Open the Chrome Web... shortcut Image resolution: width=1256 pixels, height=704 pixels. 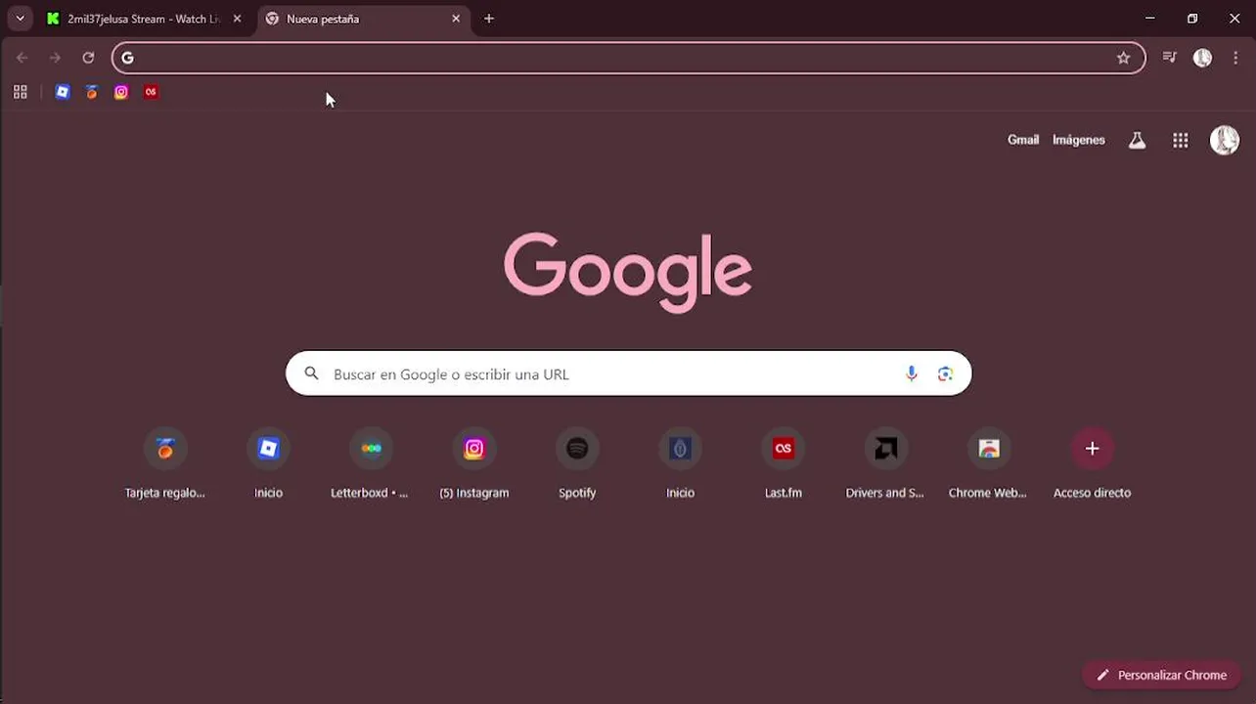[989, 465]
